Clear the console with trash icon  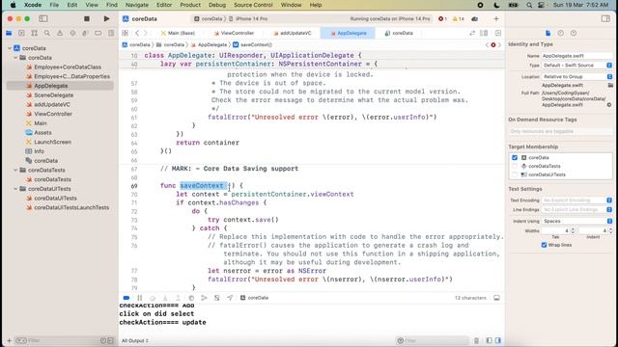pyautogui.click(x=476, y=340)
